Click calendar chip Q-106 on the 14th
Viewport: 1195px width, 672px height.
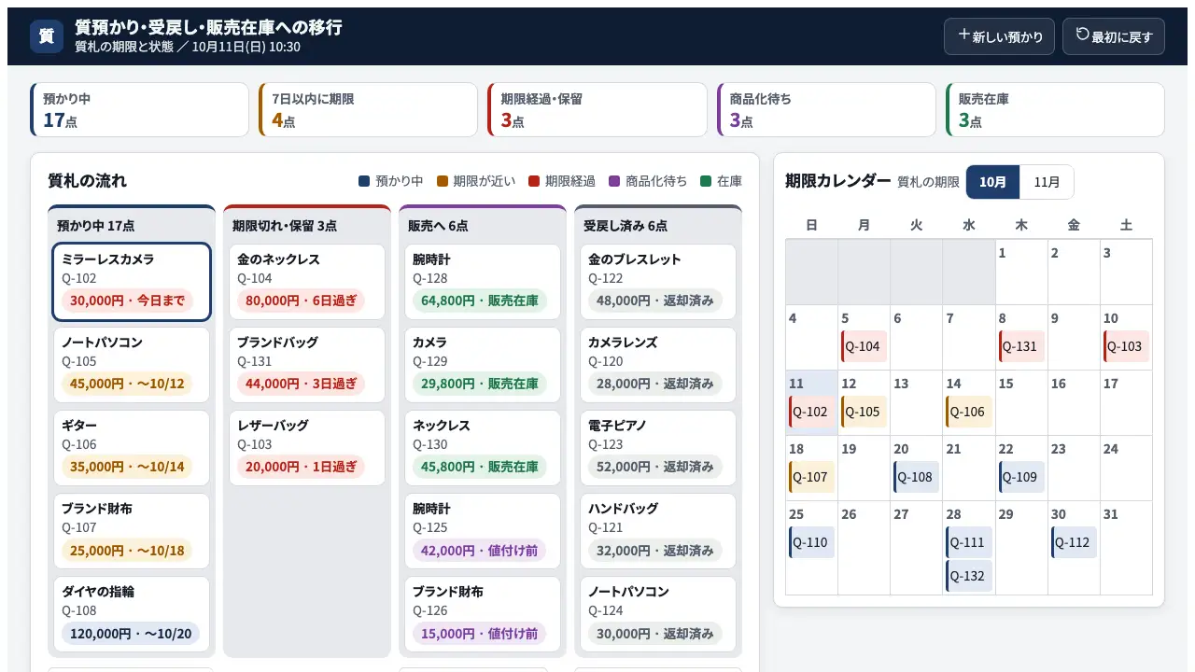point(968,412)
